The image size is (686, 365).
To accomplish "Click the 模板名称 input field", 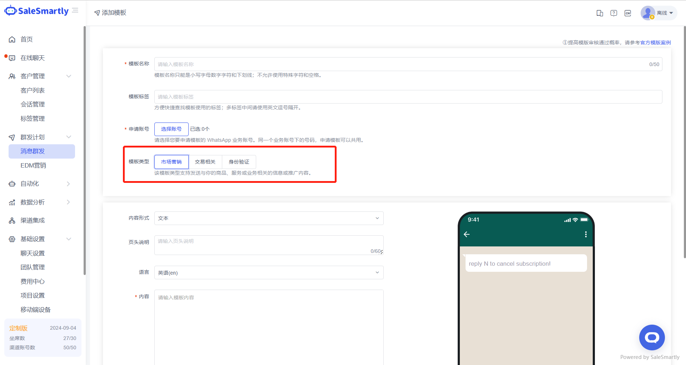I will tap(400, 64).
